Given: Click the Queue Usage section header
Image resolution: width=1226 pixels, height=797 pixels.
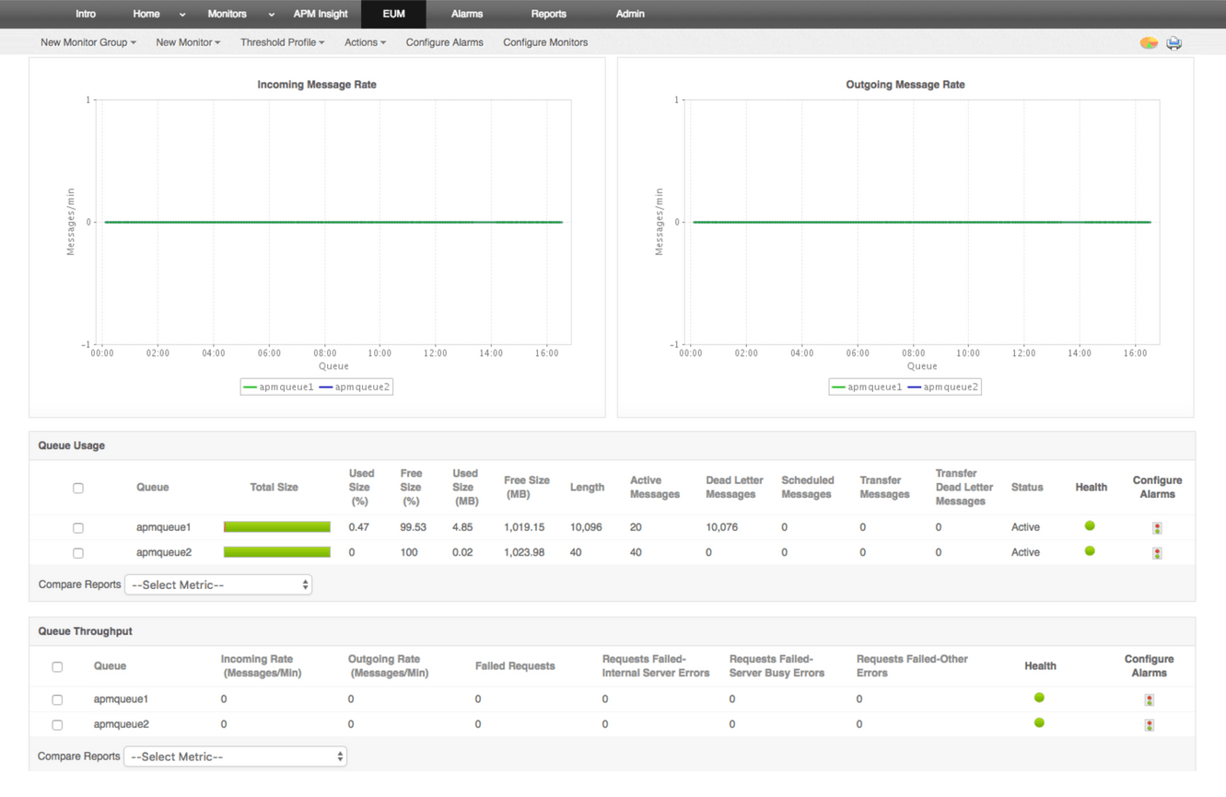Looking at the screenshot, I should 613,445.
